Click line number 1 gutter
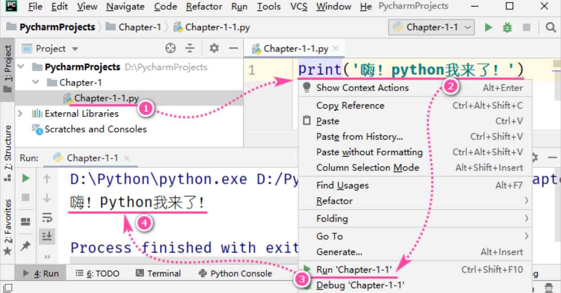This screenshot has width=561, height=293. point(252,70)
